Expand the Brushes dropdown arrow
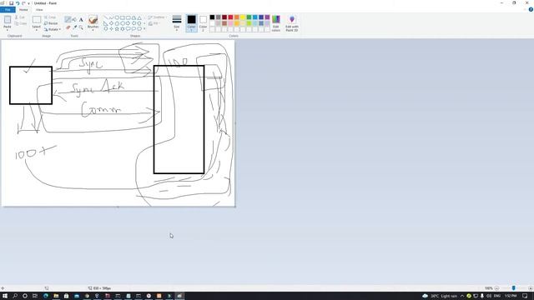 coord(93,30)
